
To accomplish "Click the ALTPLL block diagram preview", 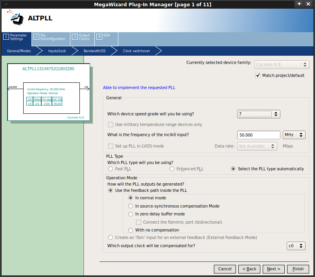I will (49, 92).
